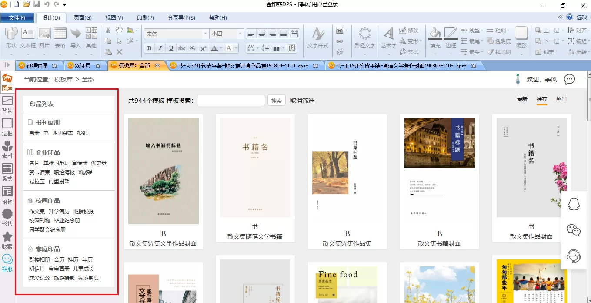
Task: Switch to the 欢迎页 document tab
Action: click(82, 66)
